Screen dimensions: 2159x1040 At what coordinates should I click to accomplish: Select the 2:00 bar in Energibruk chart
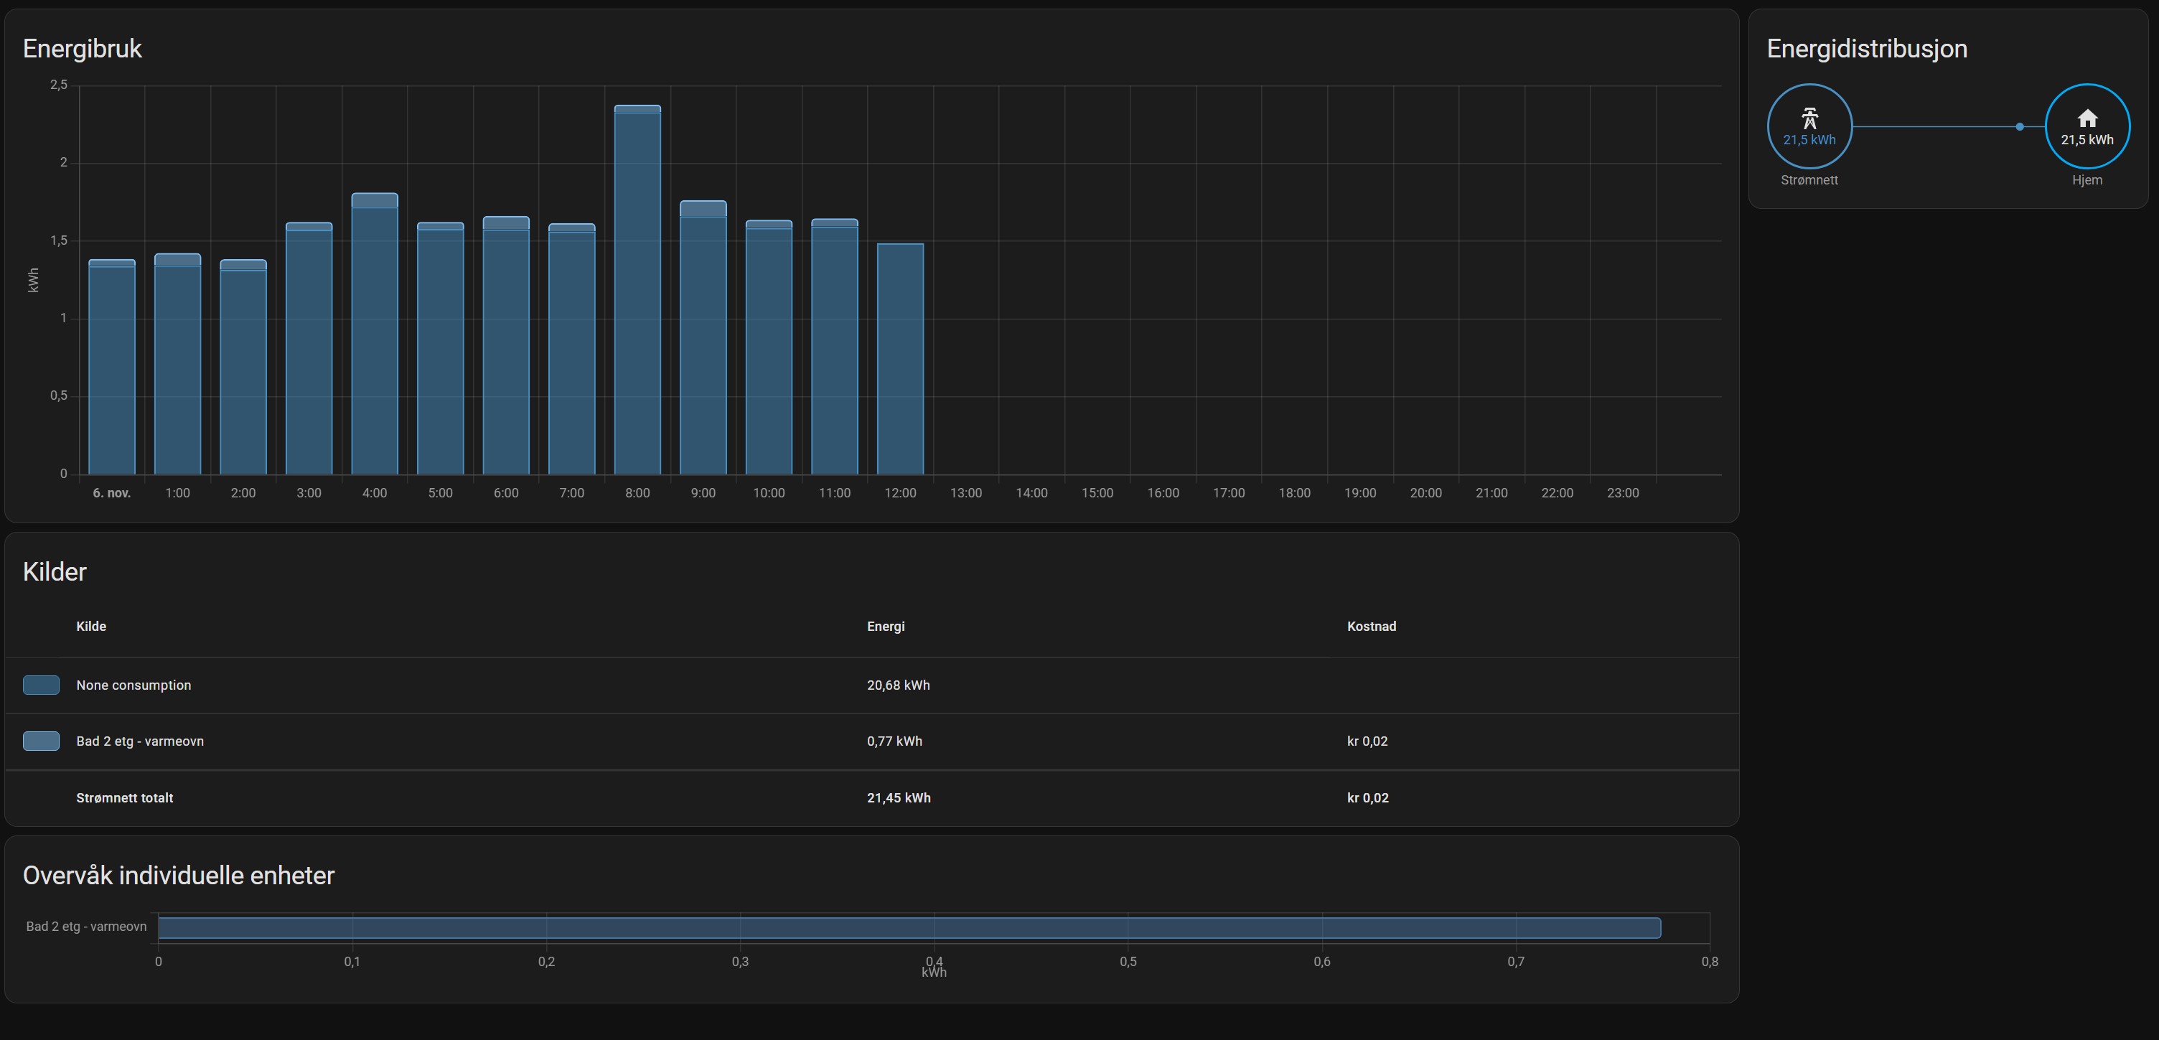pos(243,367)
